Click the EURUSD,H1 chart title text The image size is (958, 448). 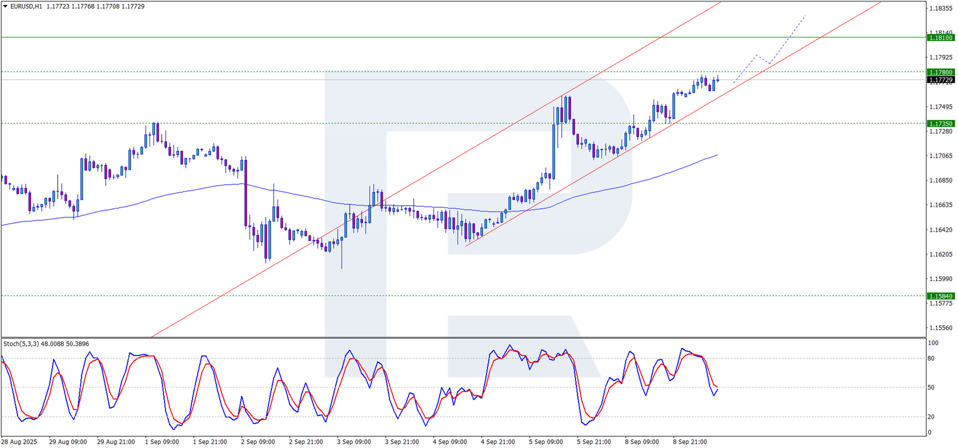[26, 6]
